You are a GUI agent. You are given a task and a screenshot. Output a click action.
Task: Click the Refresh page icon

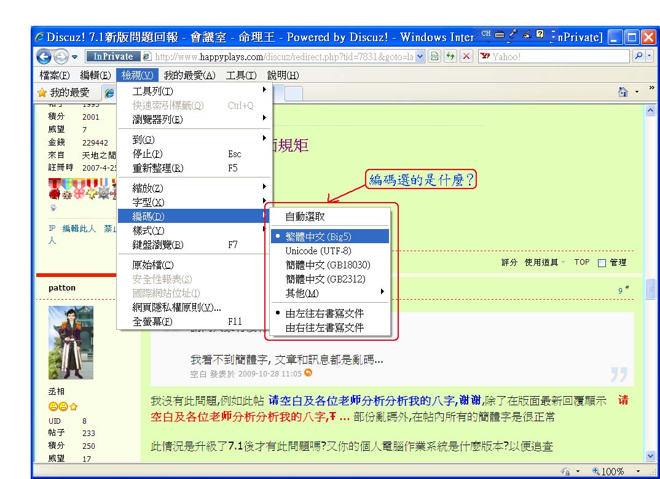tap(450, 56)
